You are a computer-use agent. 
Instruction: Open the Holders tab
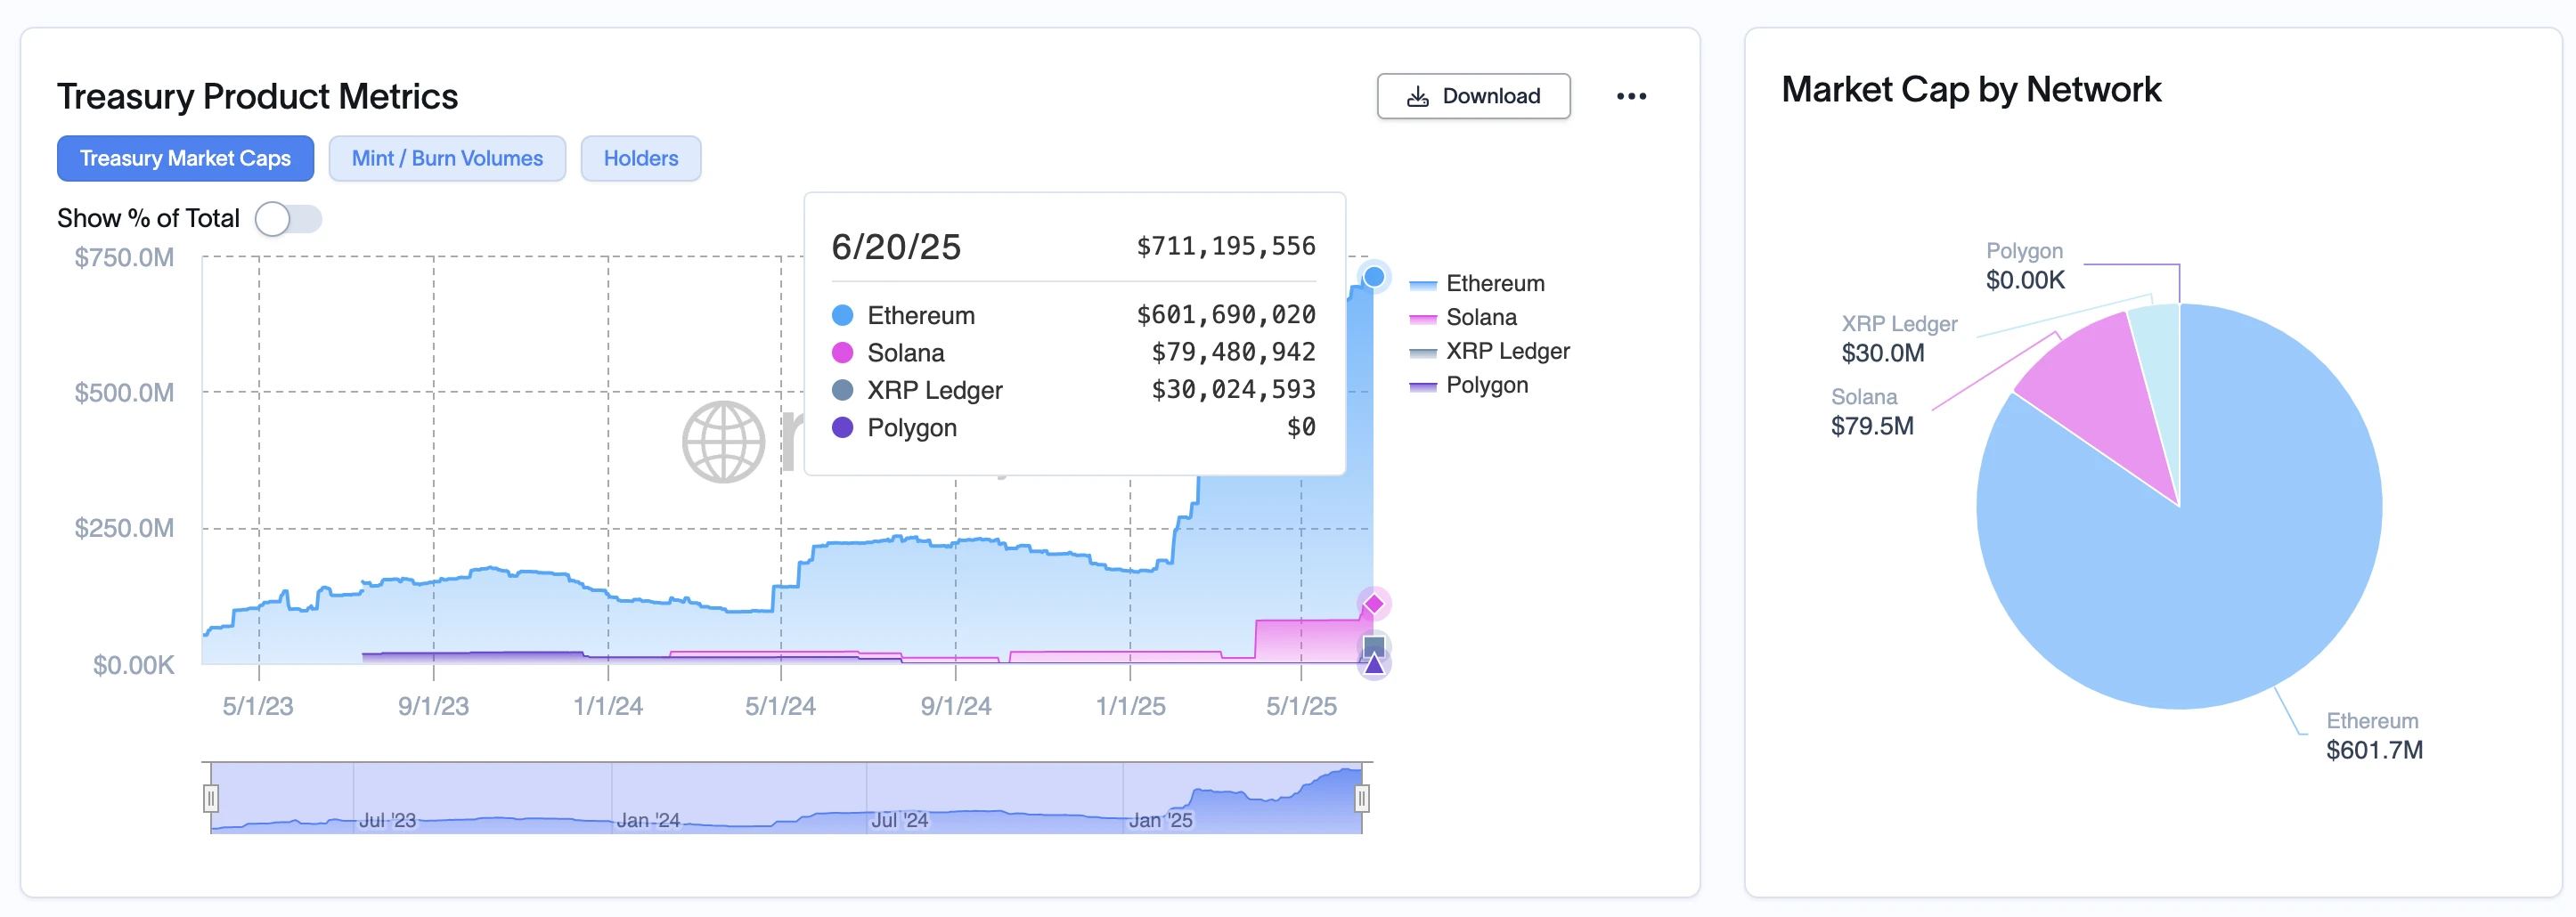pos(640,158)
